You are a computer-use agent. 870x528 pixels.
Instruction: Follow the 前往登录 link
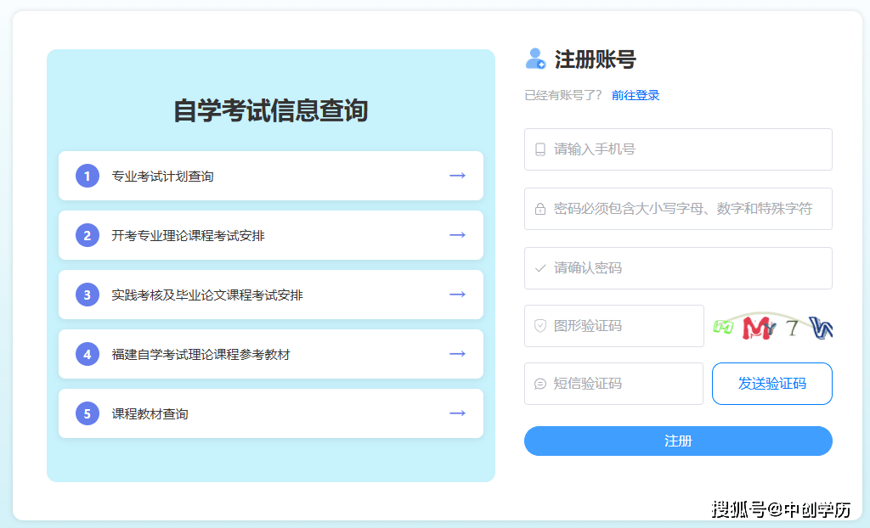click(x=636, y=95)
